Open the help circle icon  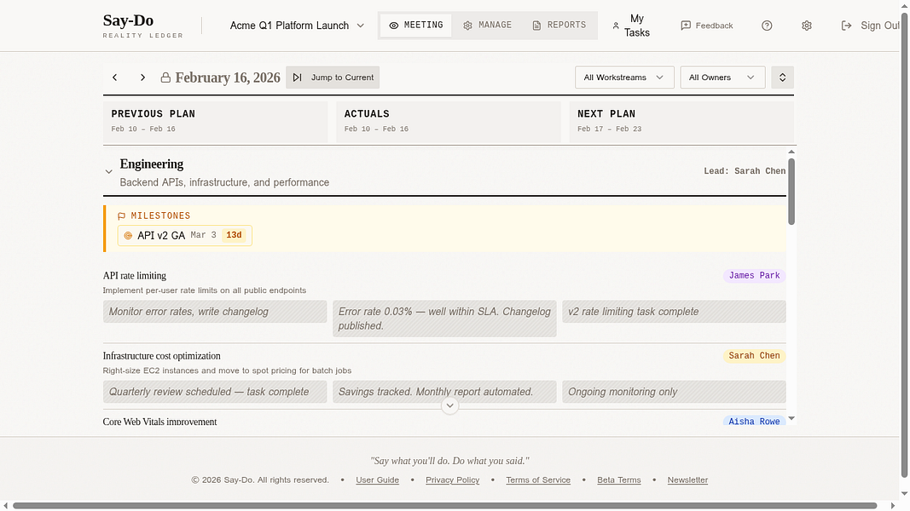coord(766,26)
